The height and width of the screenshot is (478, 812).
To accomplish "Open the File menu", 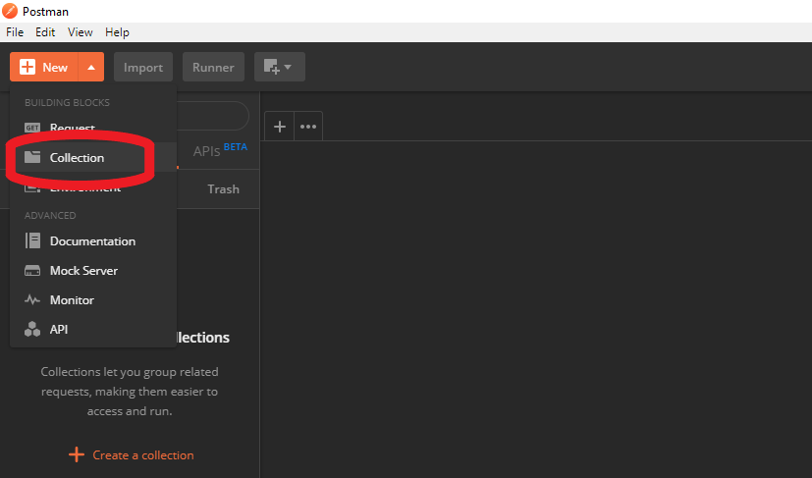I will [x=15, y=32].
